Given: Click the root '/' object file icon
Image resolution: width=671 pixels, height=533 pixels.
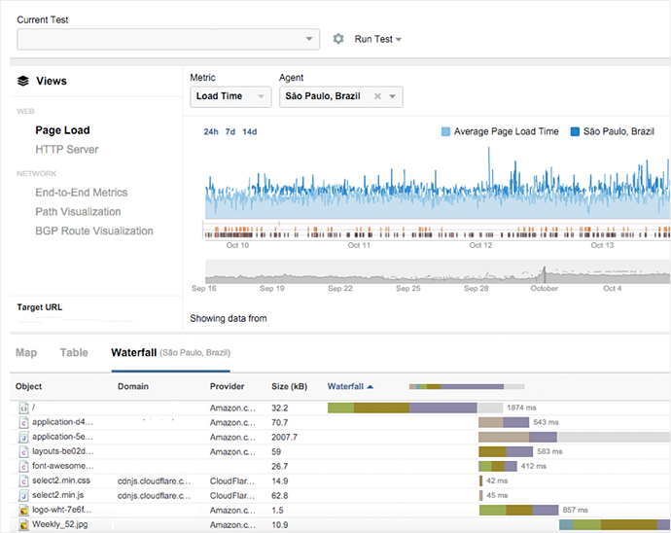Looking at the screenshot, I should [x=22, y=409].
